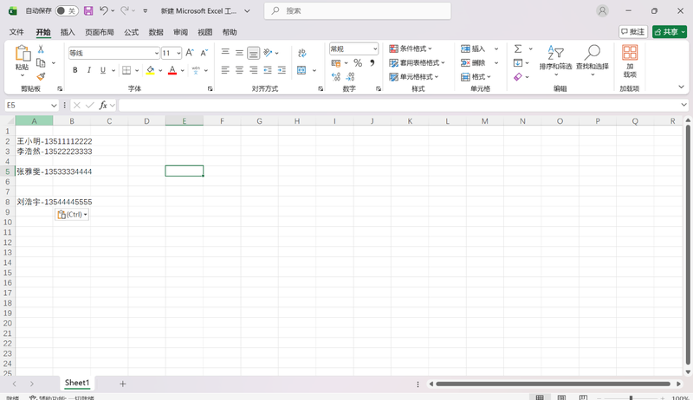Apply Bold formatting

pyautogui.click(x=75, y=70)
